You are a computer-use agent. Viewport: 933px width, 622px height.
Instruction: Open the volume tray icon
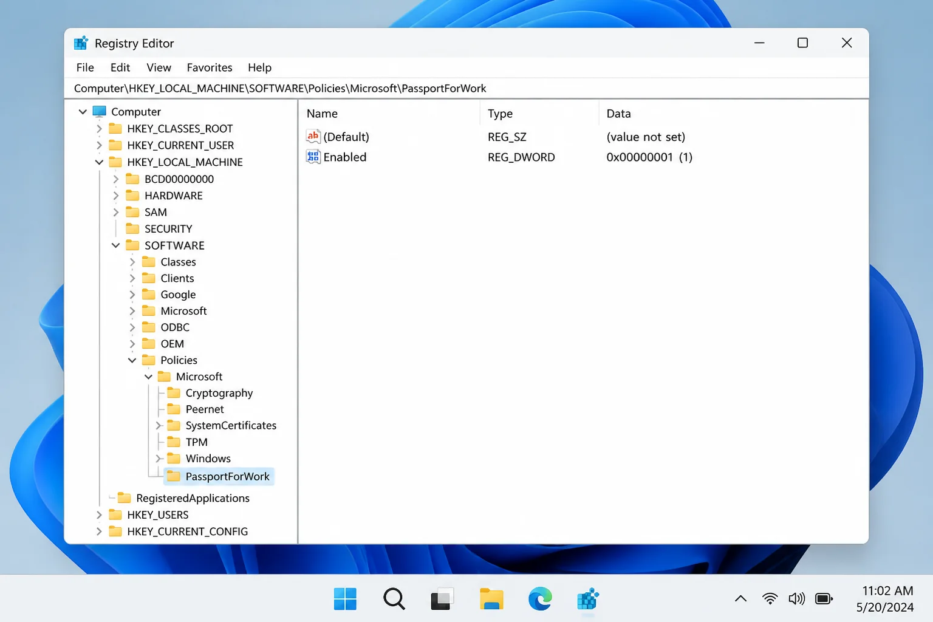tap(796, 599)
